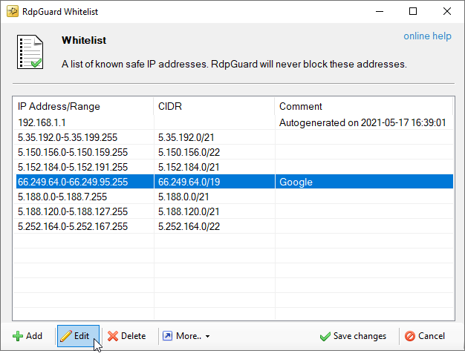Click the red Cancel prohibition icon
This screenshot has width=465, height=362.
click(410, 336)
